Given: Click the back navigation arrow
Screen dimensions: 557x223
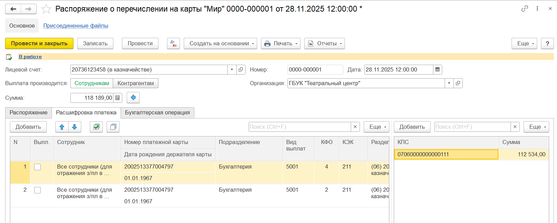Looking at the screenshot, I should coord(13,9).
